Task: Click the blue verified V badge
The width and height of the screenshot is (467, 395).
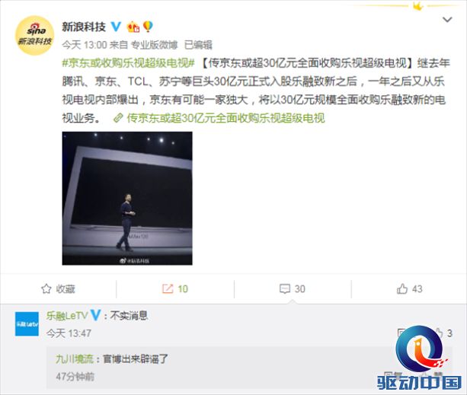Action: point(116,27)
